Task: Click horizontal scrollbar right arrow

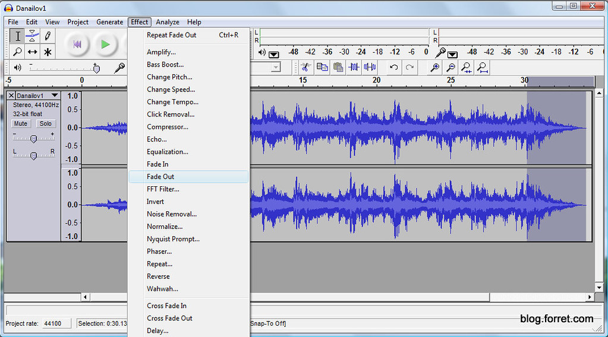Action: pos(590,297)
